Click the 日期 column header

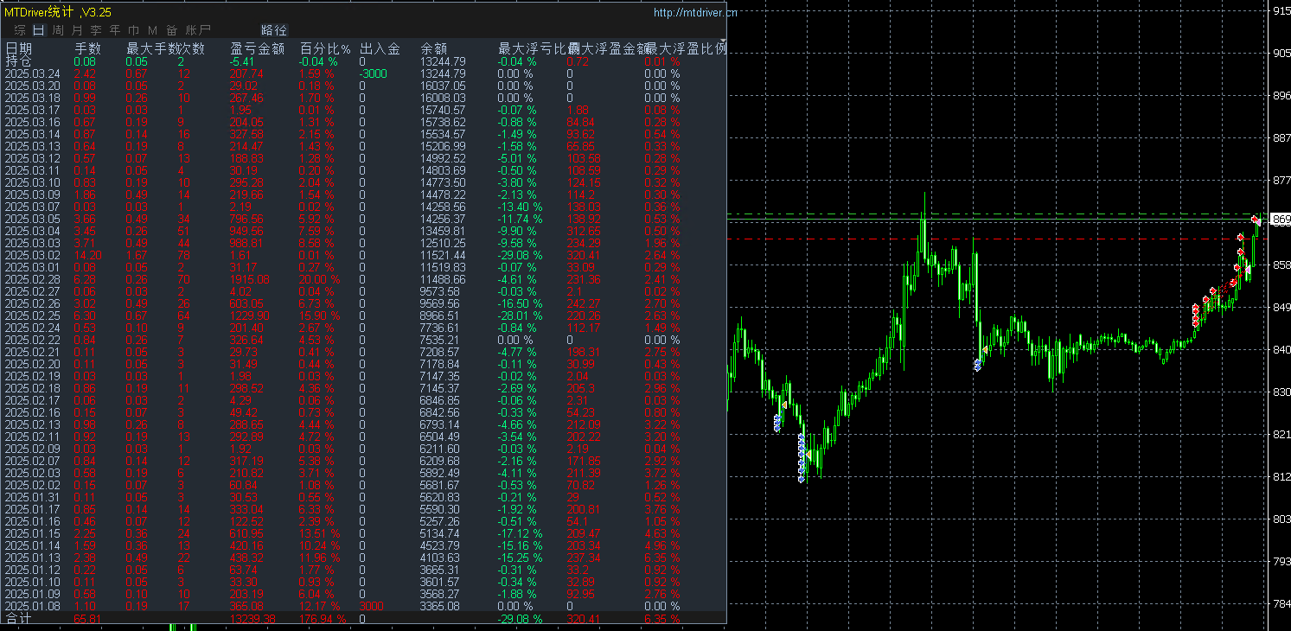[19, 49]
